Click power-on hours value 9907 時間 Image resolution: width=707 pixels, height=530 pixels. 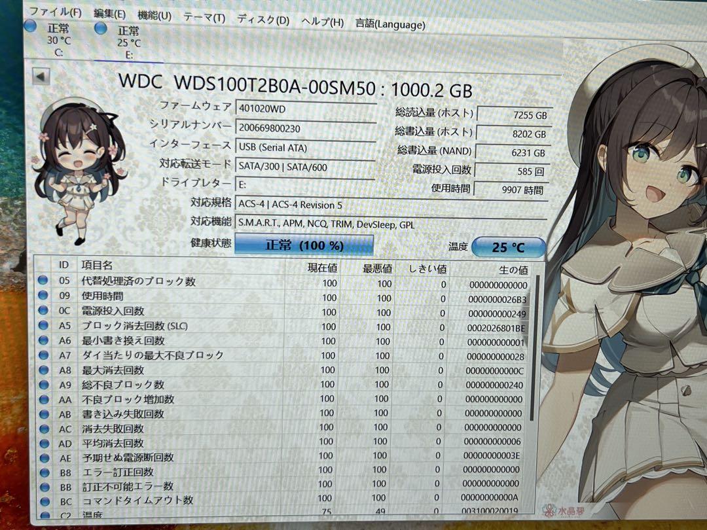click(510, 190)
